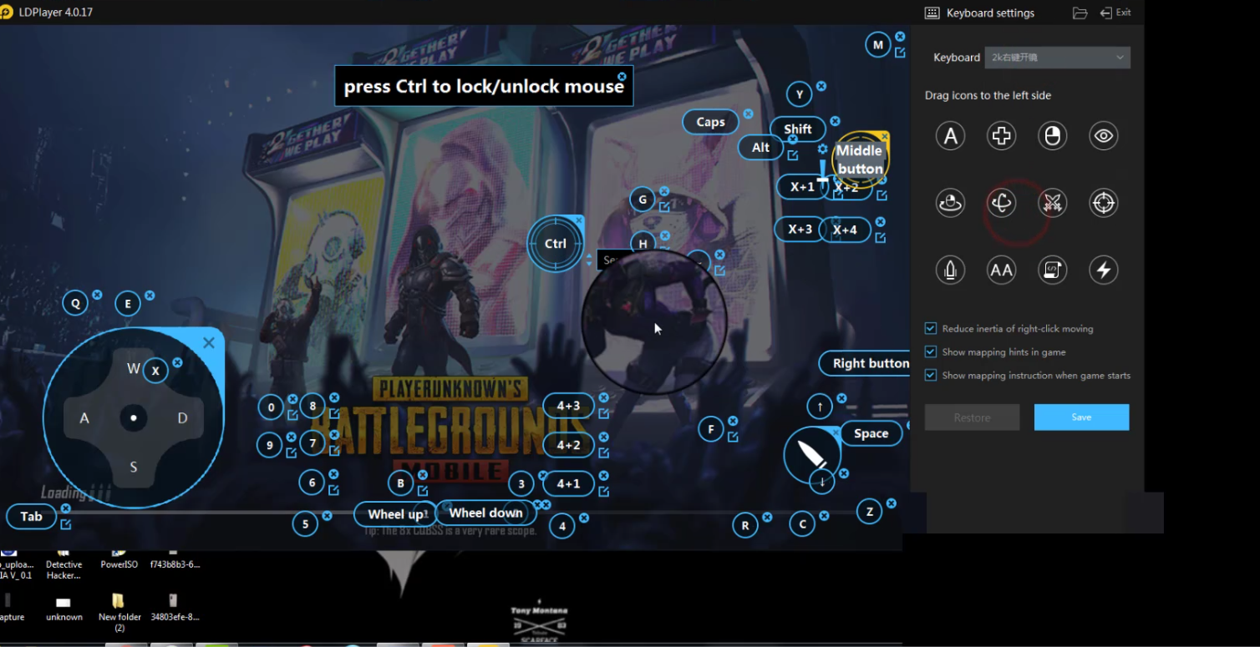Image resolution: width=1260 pixels, height=647 pixels.
Task: Click the Restore button
Action: click(972, 417)
